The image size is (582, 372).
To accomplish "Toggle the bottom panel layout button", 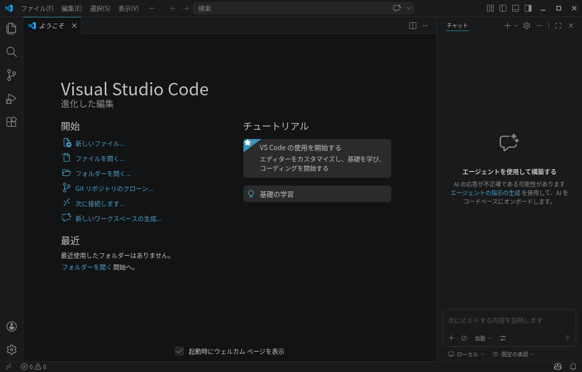I will pyautogui.click(x=516, y=8).
